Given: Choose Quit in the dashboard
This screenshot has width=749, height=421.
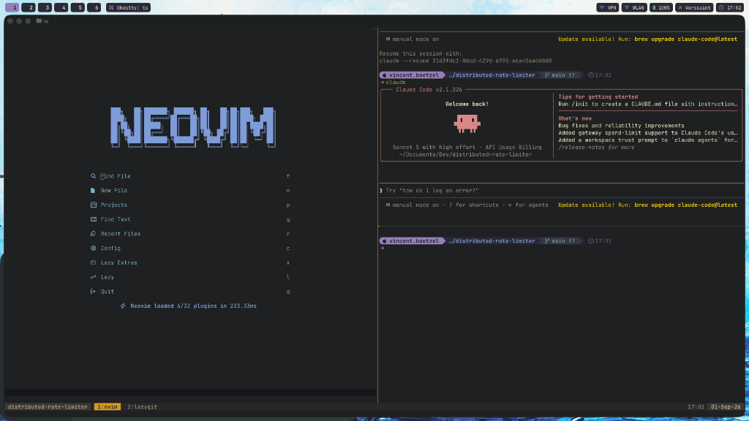Looking at the screenshot, I should 190,292.
